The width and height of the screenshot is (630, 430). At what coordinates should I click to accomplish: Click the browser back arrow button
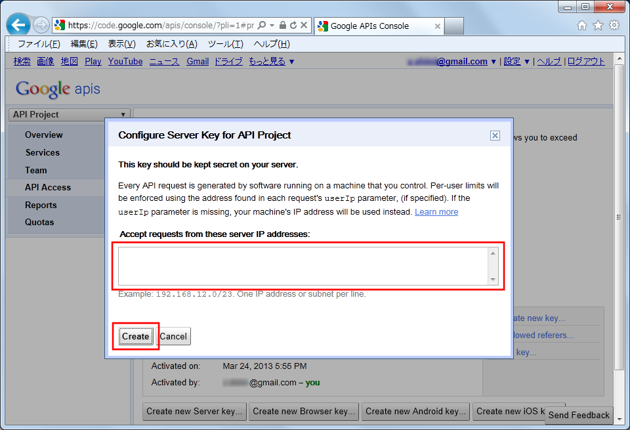coord(18,26)
